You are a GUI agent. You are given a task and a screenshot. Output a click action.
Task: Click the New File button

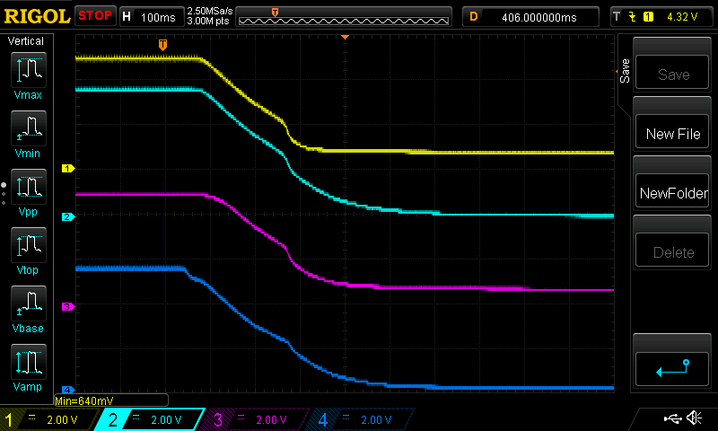[x=672, y=131]
